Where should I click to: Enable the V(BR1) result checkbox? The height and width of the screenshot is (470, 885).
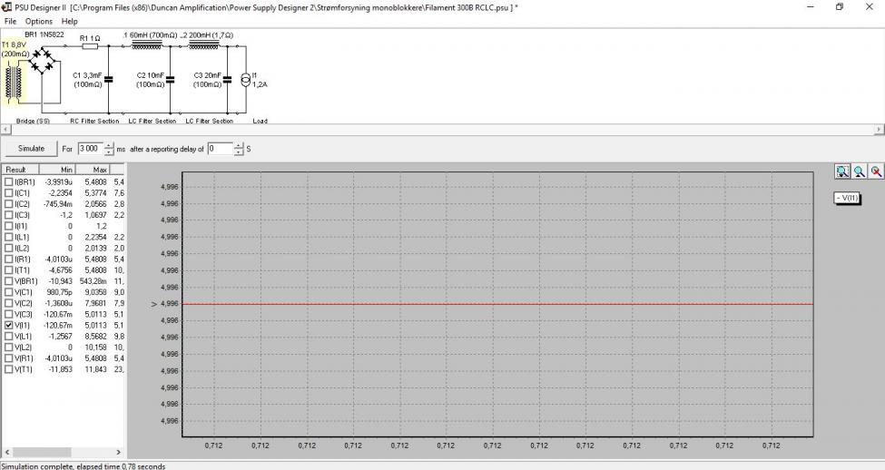click(x=8, y=281)
